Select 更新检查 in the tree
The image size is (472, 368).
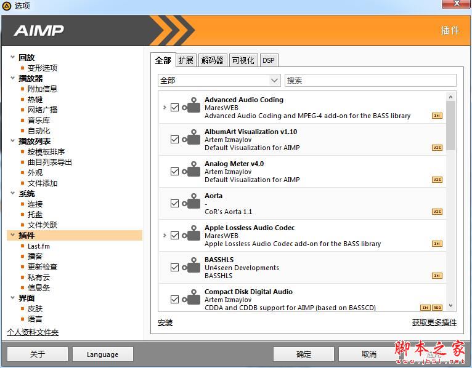pyautogui.click(x=43, y=266)
